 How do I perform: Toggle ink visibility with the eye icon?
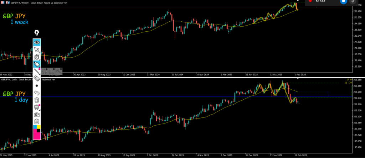click(36, 42)
